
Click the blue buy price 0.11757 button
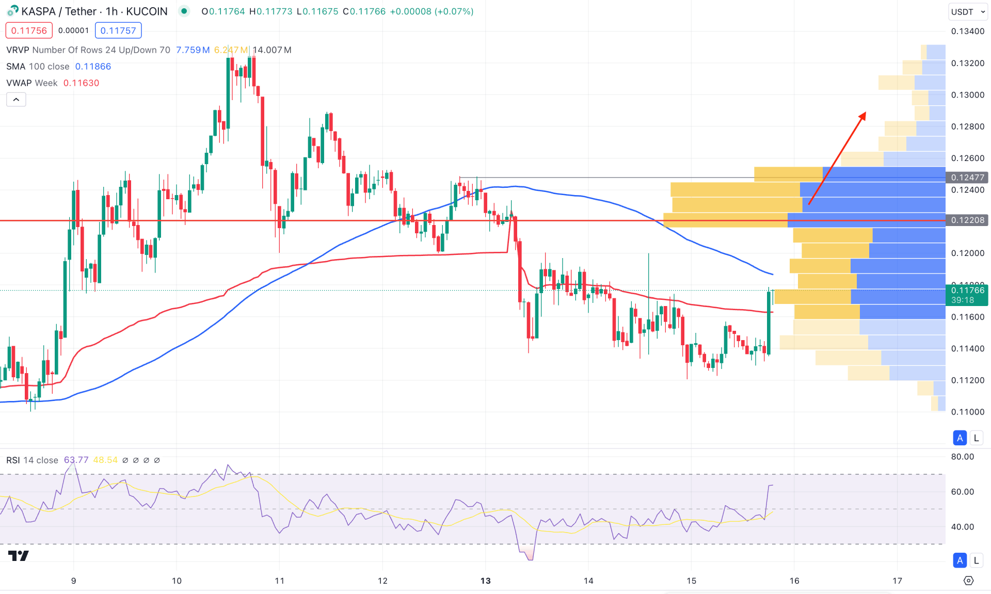pos(118,30)
